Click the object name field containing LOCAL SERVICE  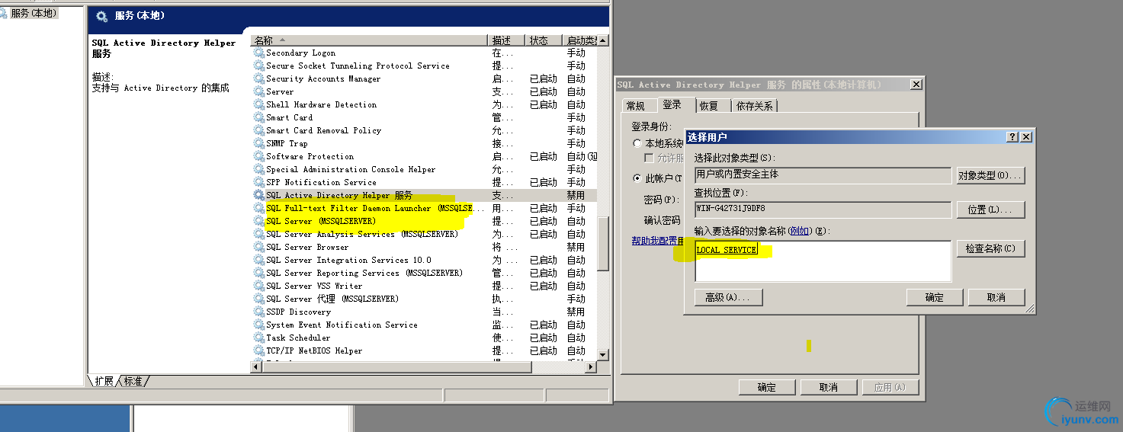pos(823,261)
